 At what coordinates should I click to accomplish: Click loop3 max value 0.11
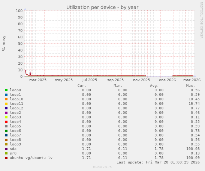[195, 117]
